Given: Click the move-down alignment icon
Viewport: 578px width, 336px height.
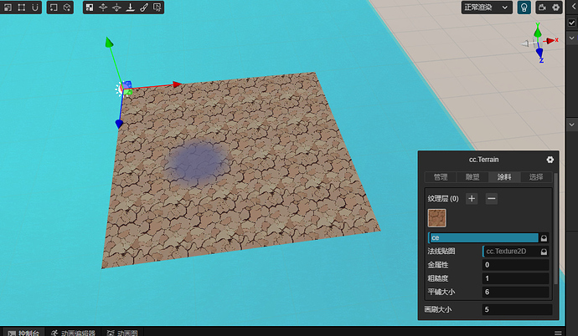Looking at the screenshot, I should tap(116, 8).
